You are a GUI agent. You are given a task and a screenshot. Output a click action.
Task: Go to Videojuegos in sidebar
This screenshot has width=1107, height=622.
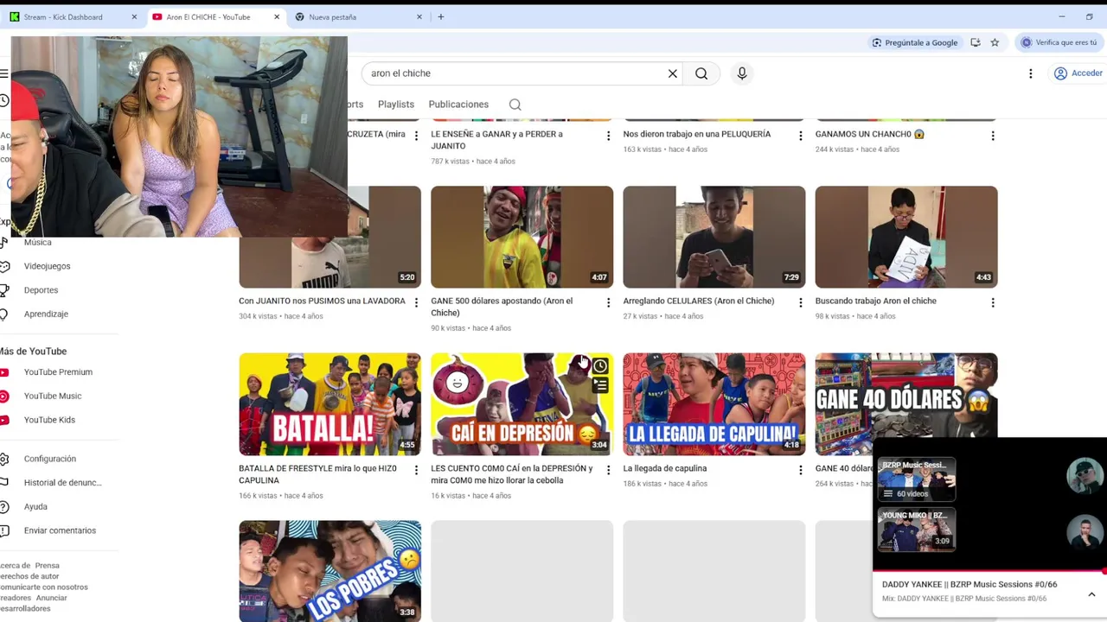[x=47, y=266]
